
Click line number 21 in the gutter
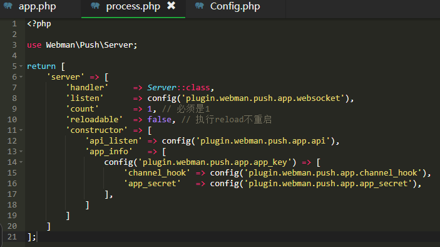tap(12, 237)
